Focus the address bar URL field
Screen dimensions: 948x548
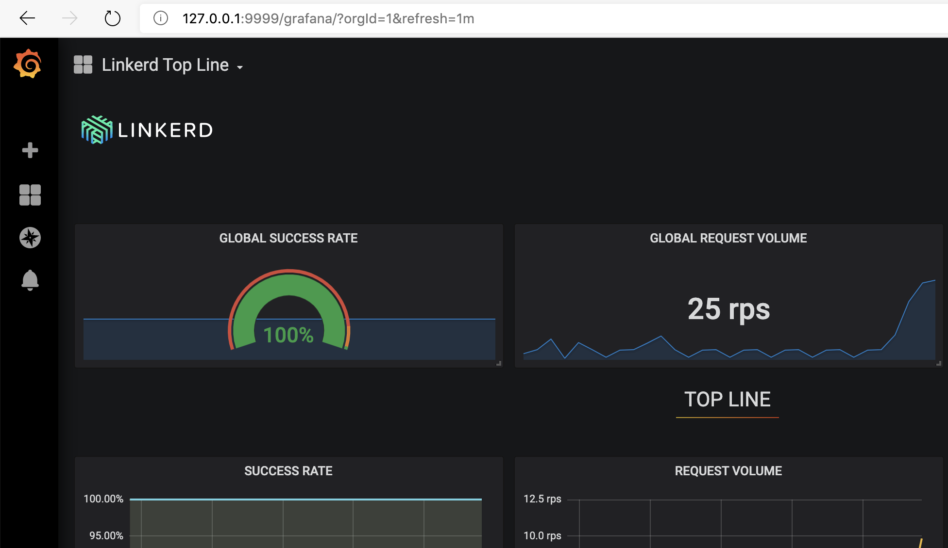click(x=544, y=18)
